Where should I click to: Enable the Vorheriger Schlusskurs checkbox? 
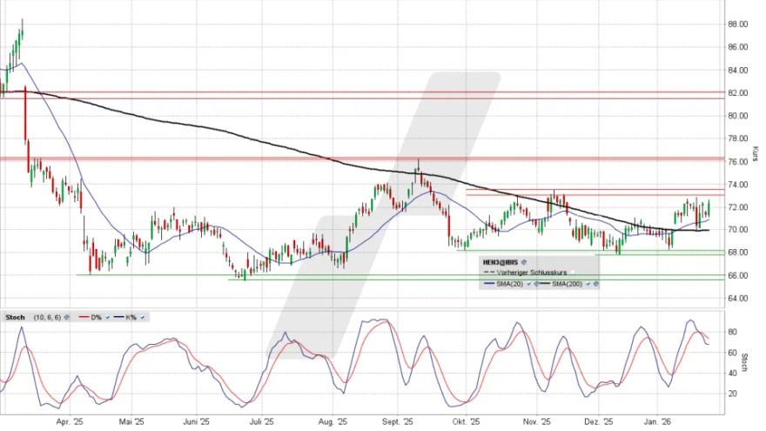click(x=573, y=273)
